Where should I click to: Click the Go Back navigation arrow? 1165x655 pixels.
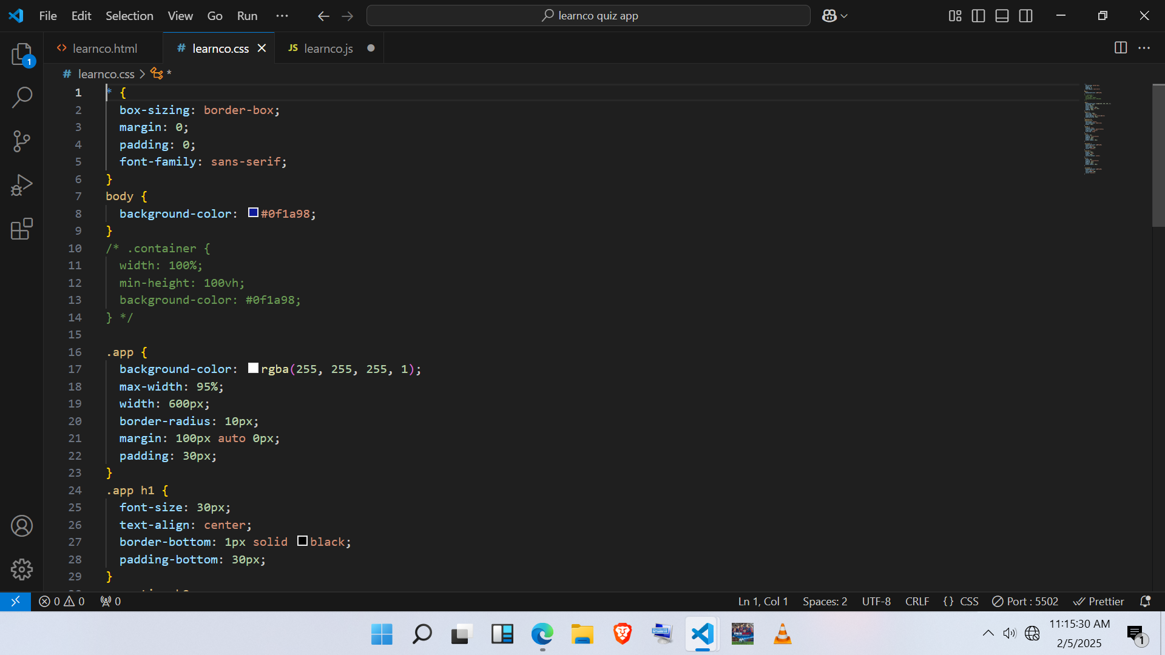323,16
